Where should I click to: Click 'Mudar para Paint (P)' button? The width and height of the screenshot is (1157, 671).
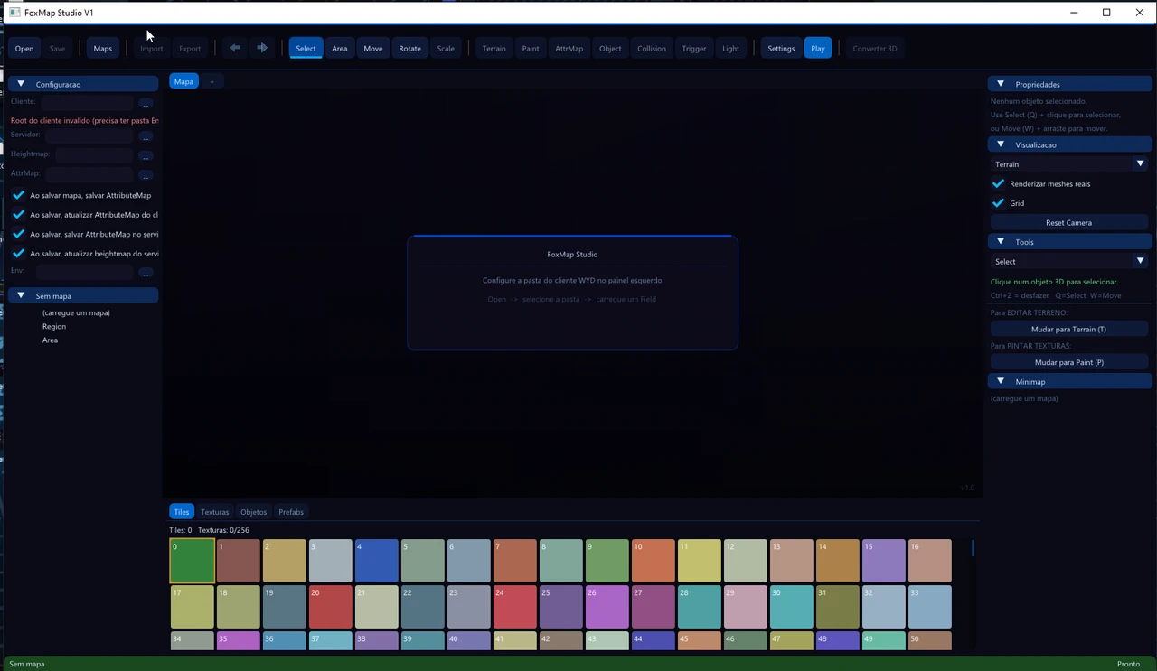click(1069, 362)
